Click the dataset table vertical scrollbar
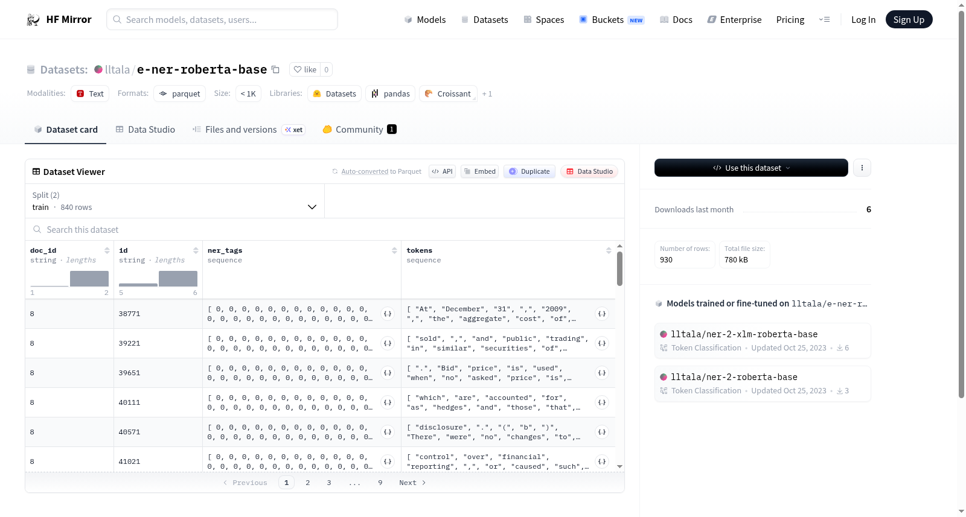This screenshot has width=966, height=517. pos(619,269)
